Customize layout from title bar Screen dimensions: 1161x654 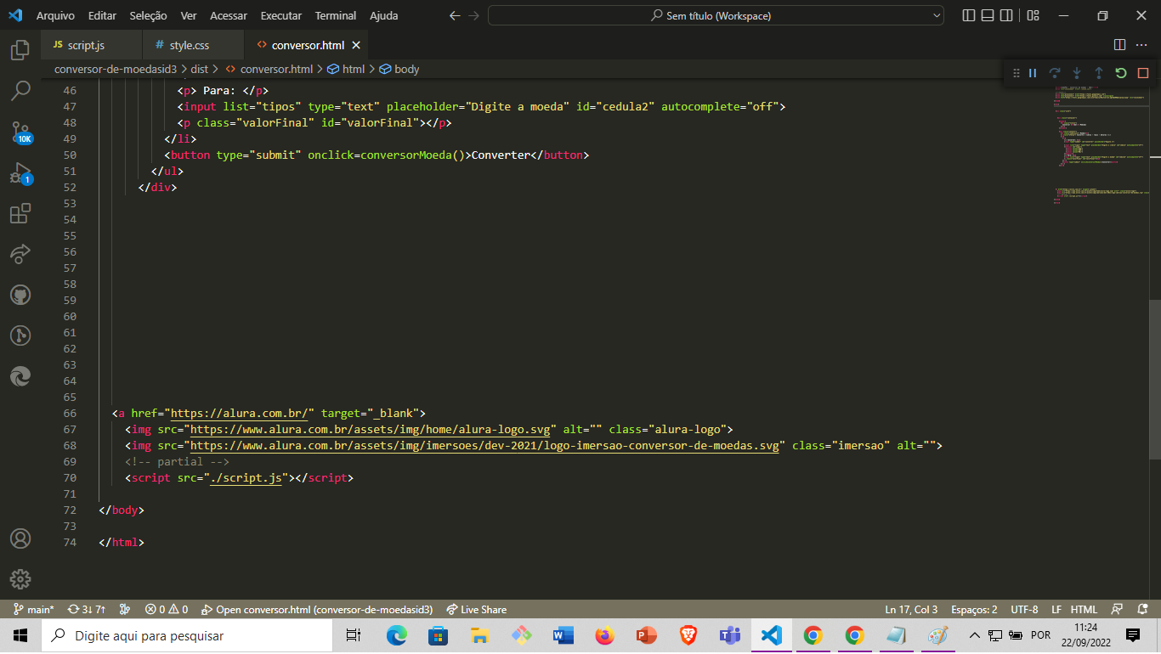tap(1033, 15)
